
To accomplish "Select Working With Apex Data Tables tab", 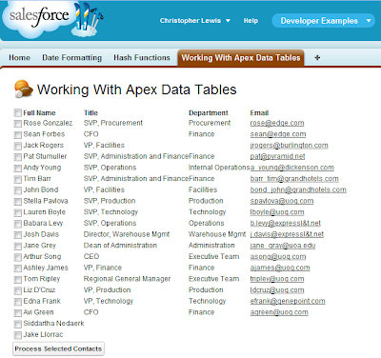I will 241,58.
